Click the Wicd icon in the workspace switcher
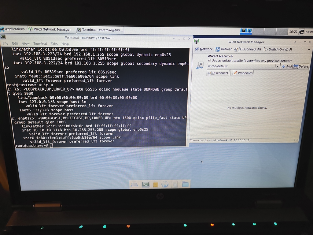 point(249,31)
